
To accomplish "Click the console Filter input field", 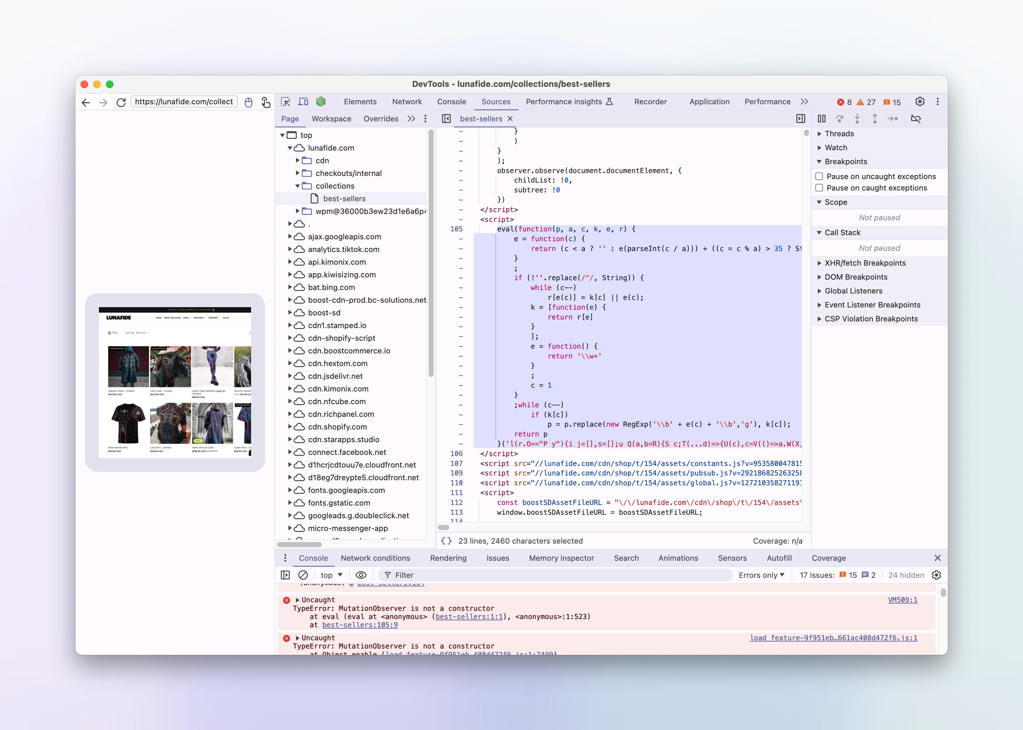I will pyautogui.click(x=557, y=575).
